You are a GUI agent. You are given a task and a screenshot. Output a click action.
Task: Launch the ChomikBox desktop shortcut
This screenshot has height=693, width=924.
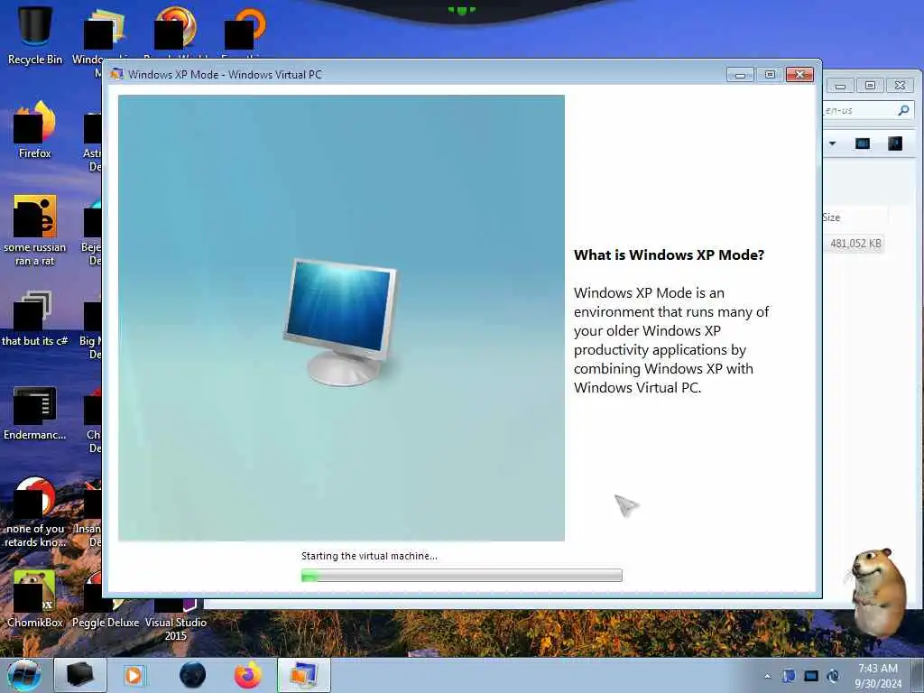[x=35, y=598]
